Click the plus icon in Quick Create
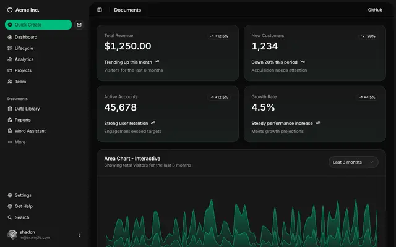The image size is (396, 247). pyautogui.click(x=10, y=25)
